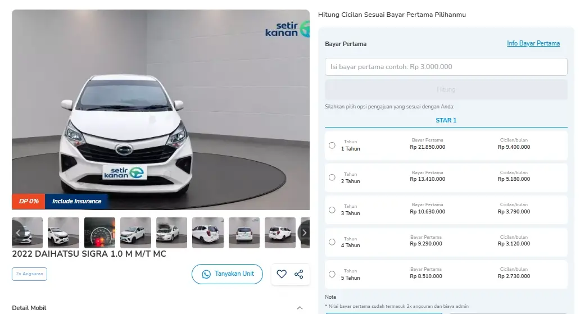The height and width of the screenshot is (314, 580).
Task: Click the Rp 13.410.000 first payment value
Action: tap(427, 179)
